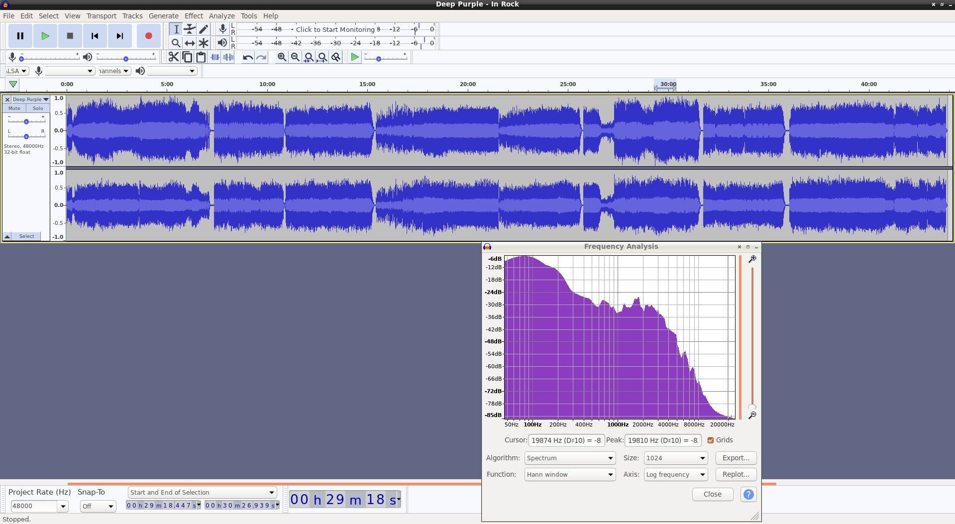Zoom out on Frequency Analysis plot
The image size is (955, 524).
[752, 415]
